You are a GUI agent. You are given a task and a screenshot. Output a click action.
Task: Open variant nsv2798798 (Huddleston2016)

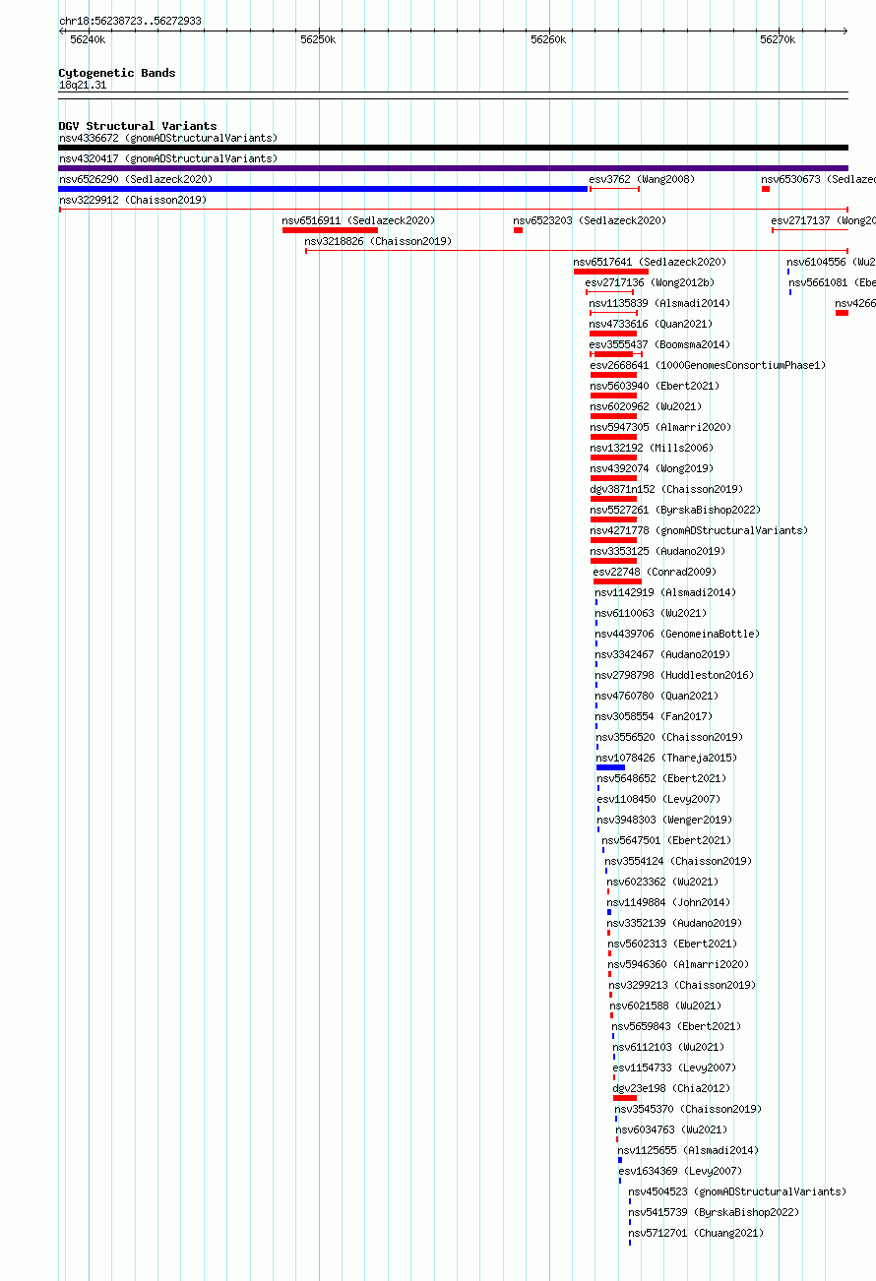[673, 675]
